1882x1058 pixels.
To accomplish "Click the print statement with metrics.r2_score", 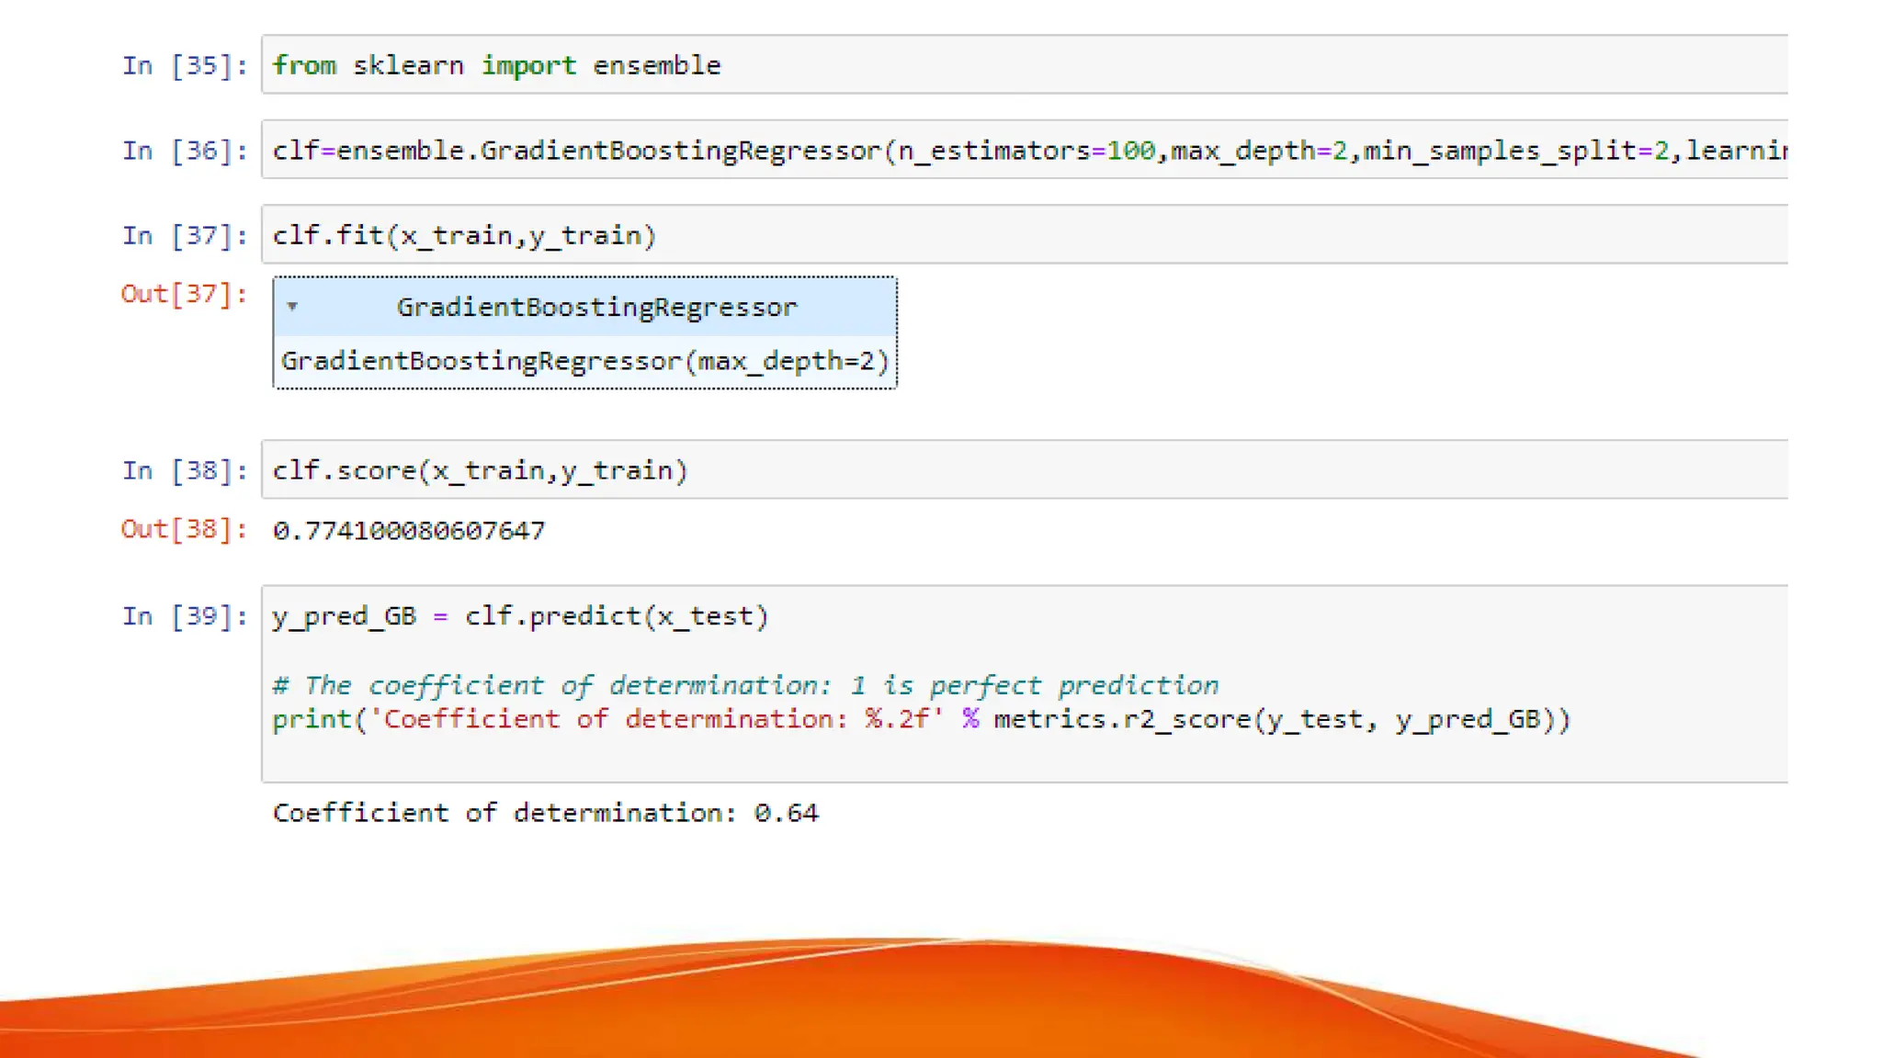I will (x=921, y=719).
